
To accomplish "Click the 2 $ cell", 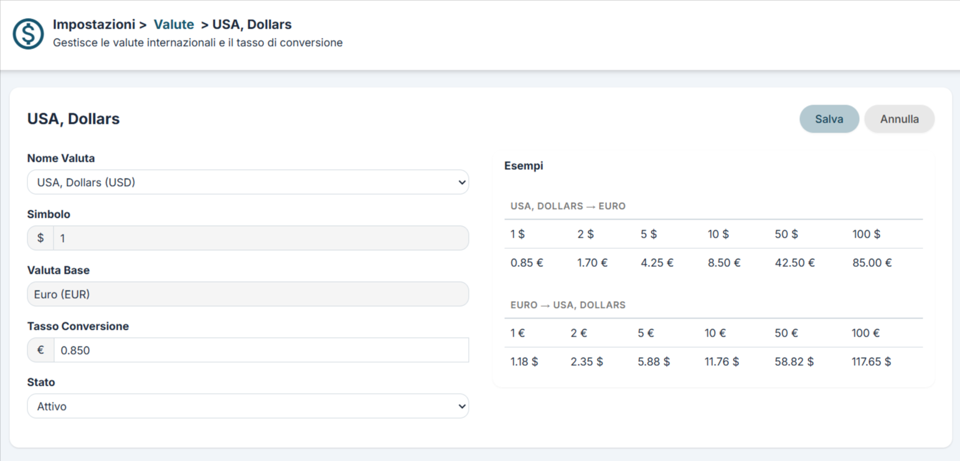I will (586, 235).
